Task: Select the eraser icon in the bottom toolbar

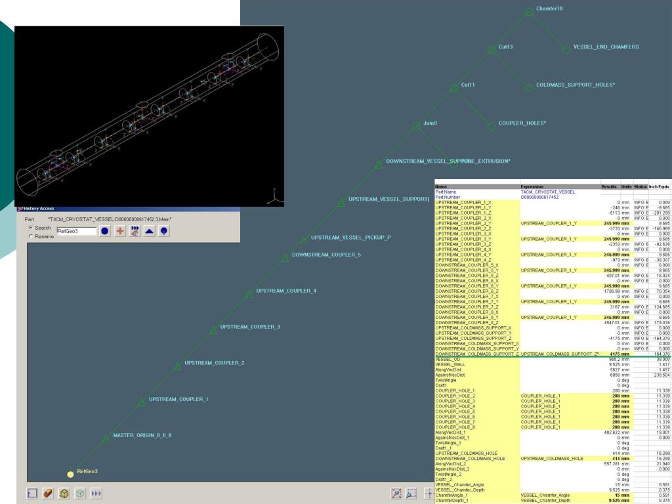Action: click(x=48, y=493)
